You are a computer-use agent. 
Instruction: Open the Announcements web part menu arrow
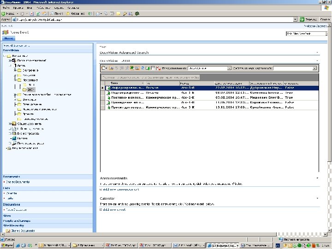[317, 178]
